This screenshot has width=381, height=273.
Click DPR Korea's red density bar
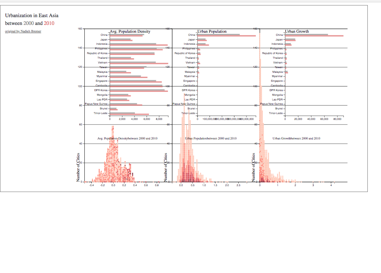pyautogui.click(x=139, y=91)
